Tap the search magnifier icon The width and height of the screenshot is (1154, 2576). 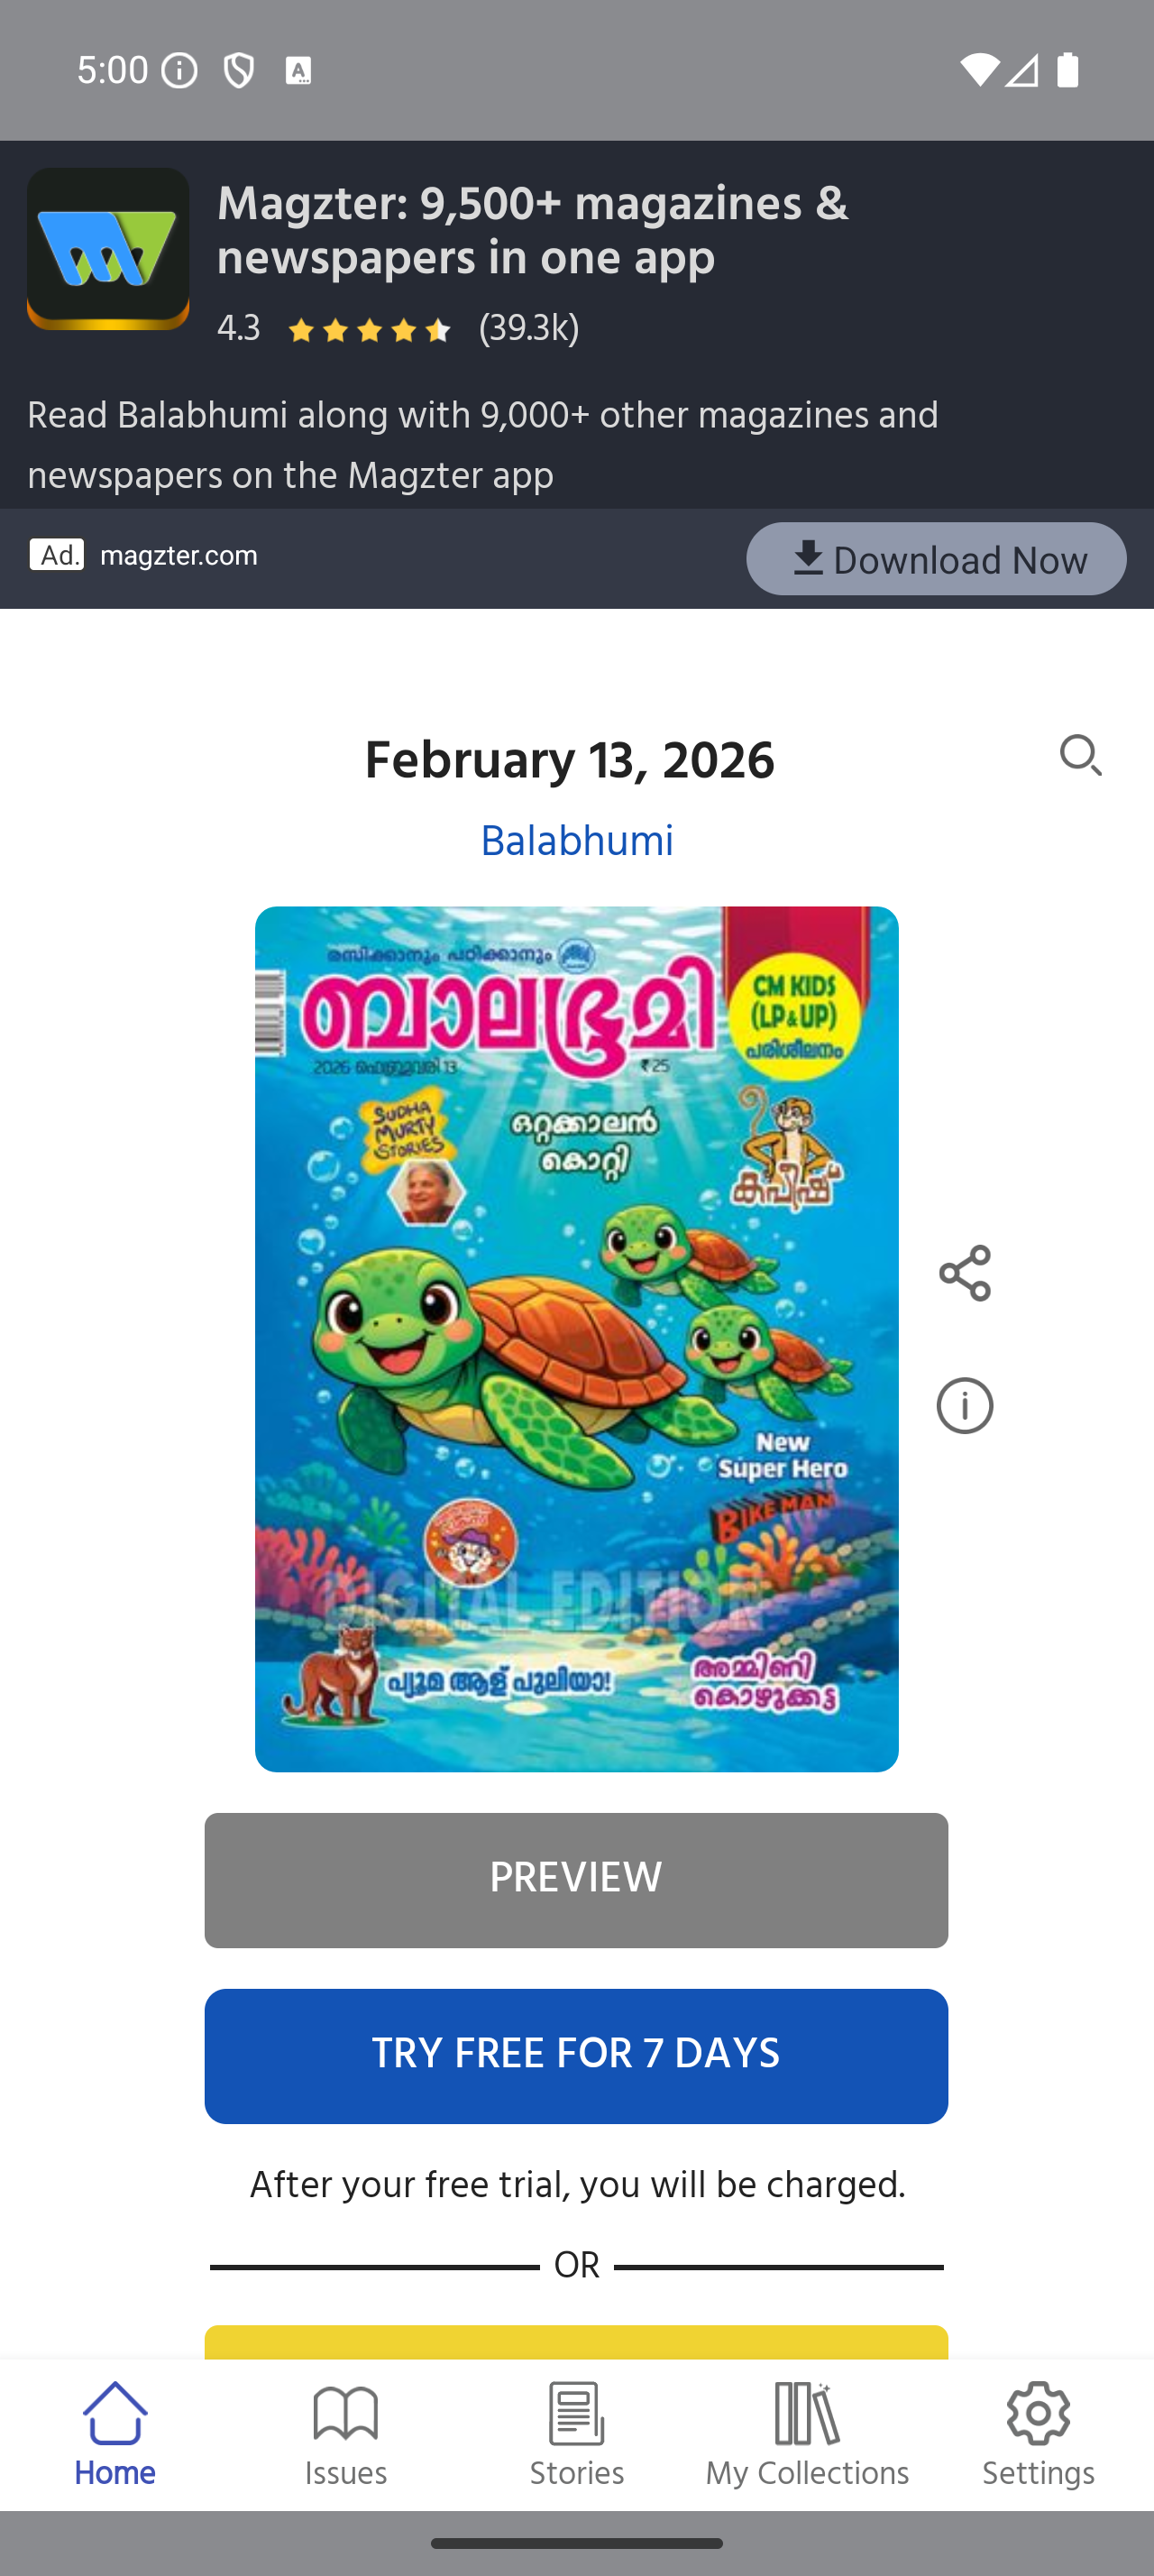pyautogui.click(x=1080, y=755)
